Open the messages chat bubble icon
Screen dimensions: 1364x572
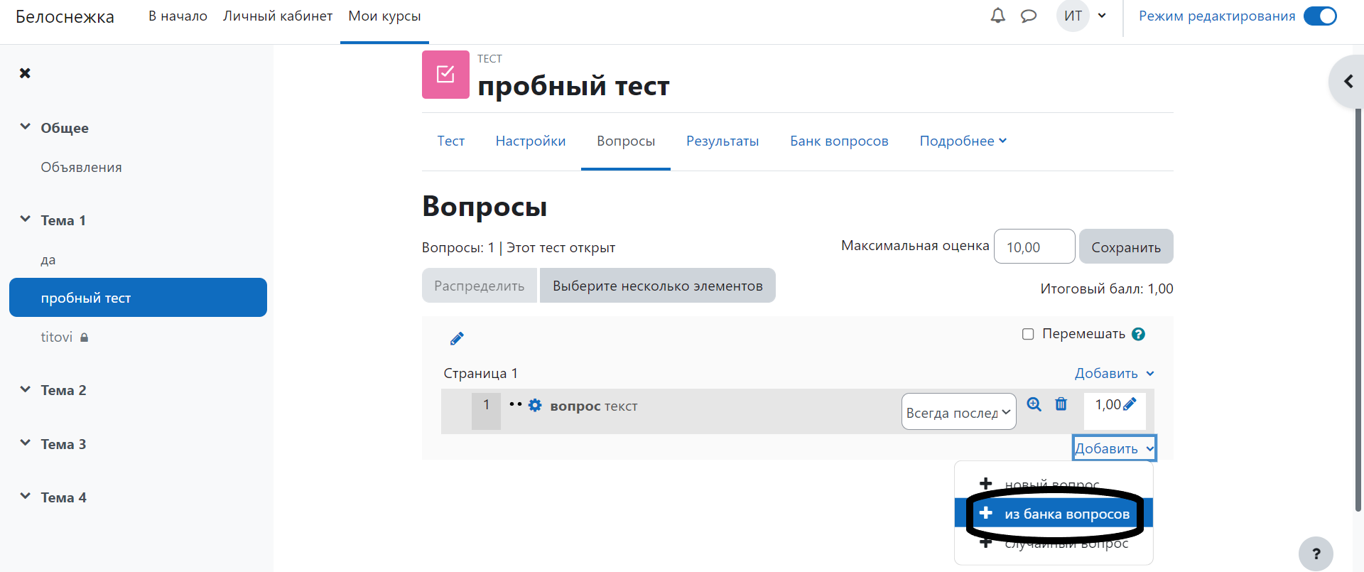[x=1028, y=16]
